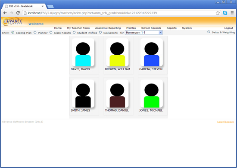Select Daniel Thomas's brown avatar
This screenshot has width=237, height=168.
[x=117, y=93]
